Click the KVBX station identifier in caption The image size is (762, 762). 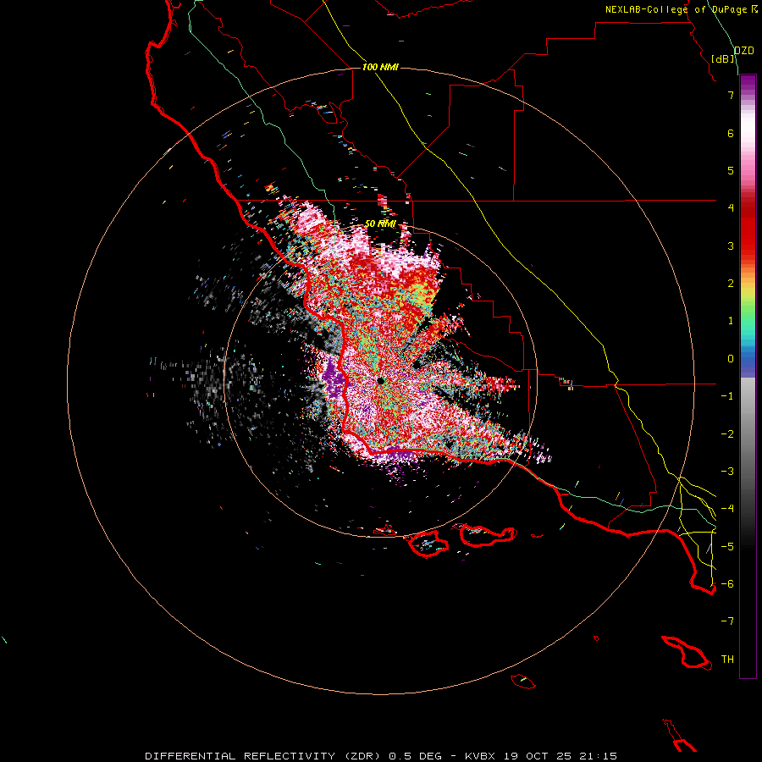click(480, 756)
